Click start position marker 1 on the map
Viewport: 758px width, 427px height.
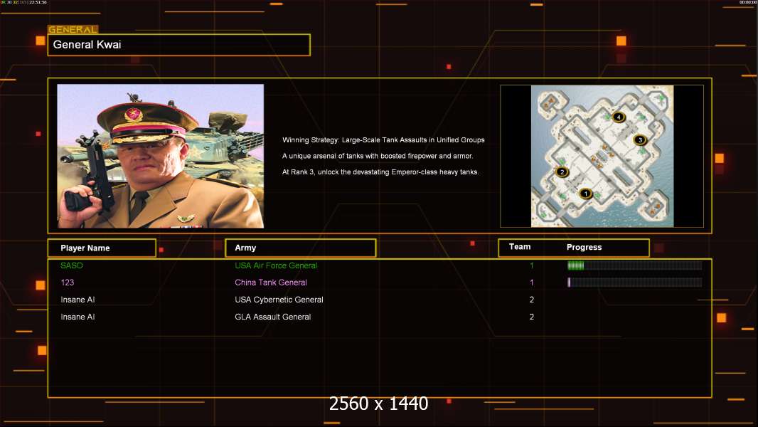click(585, 194)
